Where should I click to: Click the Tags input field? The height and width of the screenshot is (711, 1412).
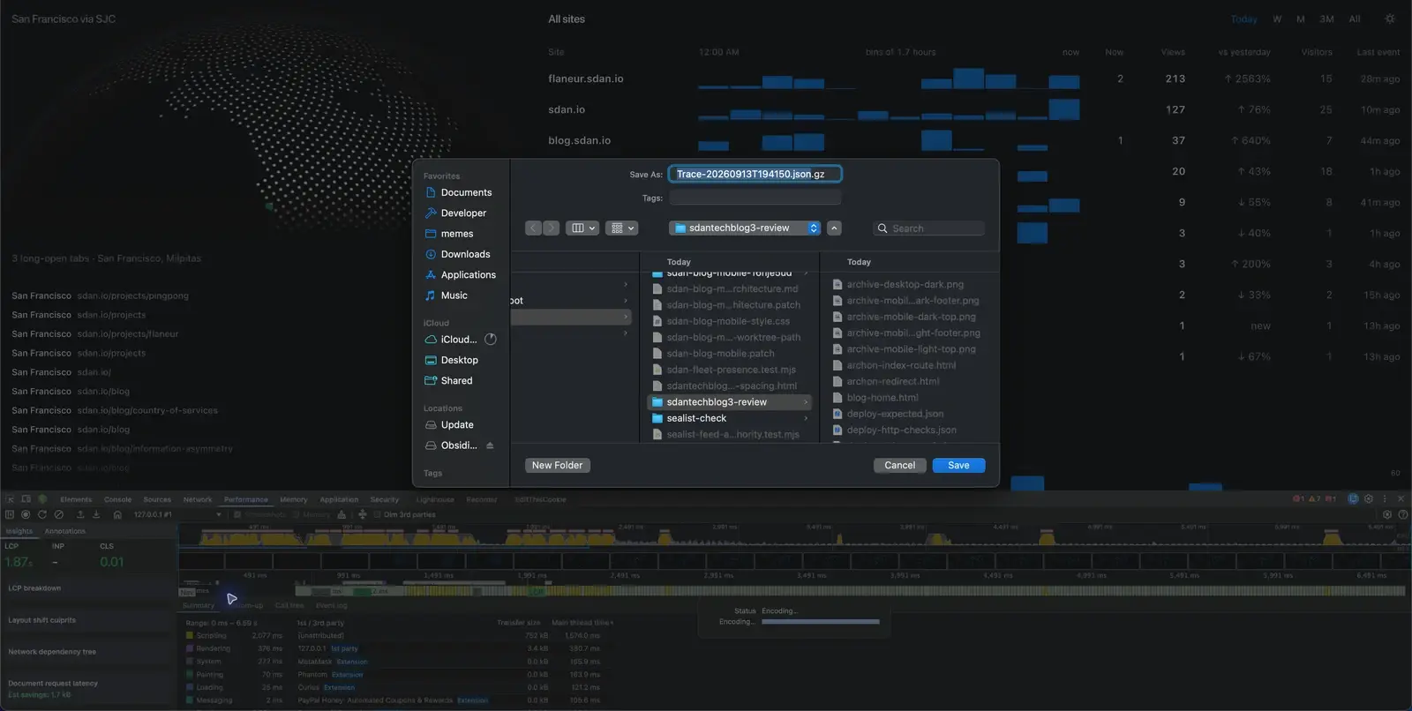pyautogui.click(x=755, y=198)
